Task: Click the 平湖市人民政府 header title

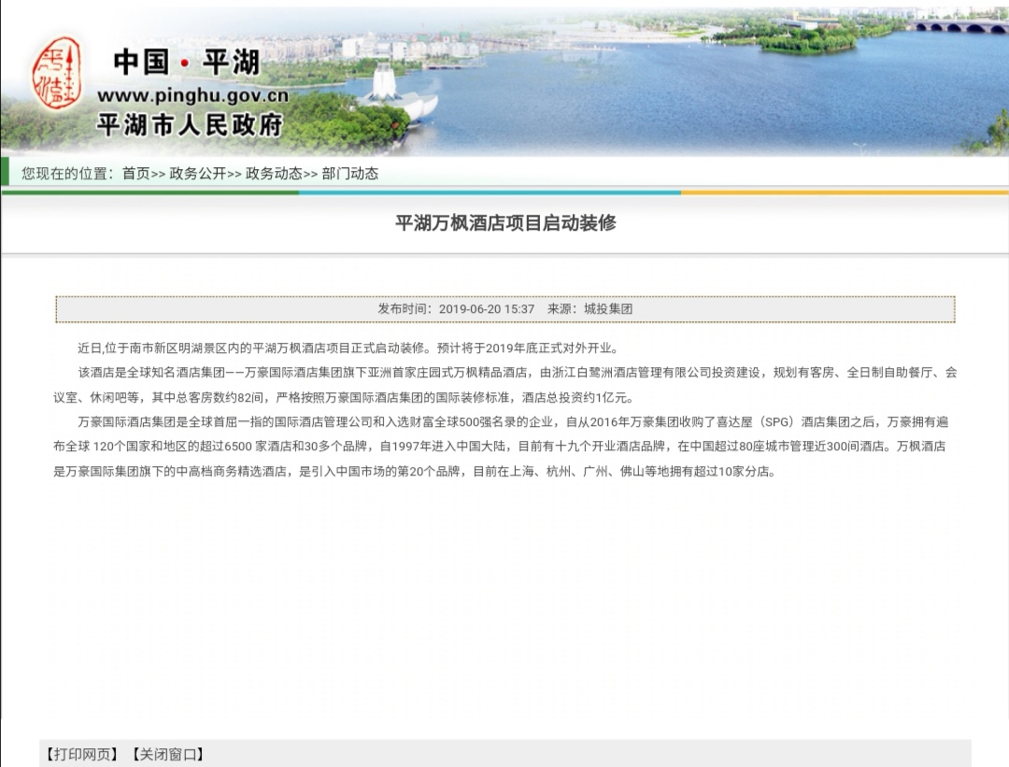Action: (191, 125)
